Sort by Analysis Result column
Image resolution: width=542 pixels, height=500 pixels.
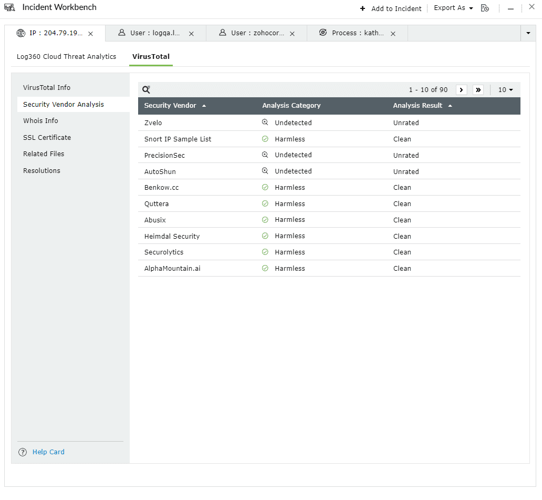422,106
